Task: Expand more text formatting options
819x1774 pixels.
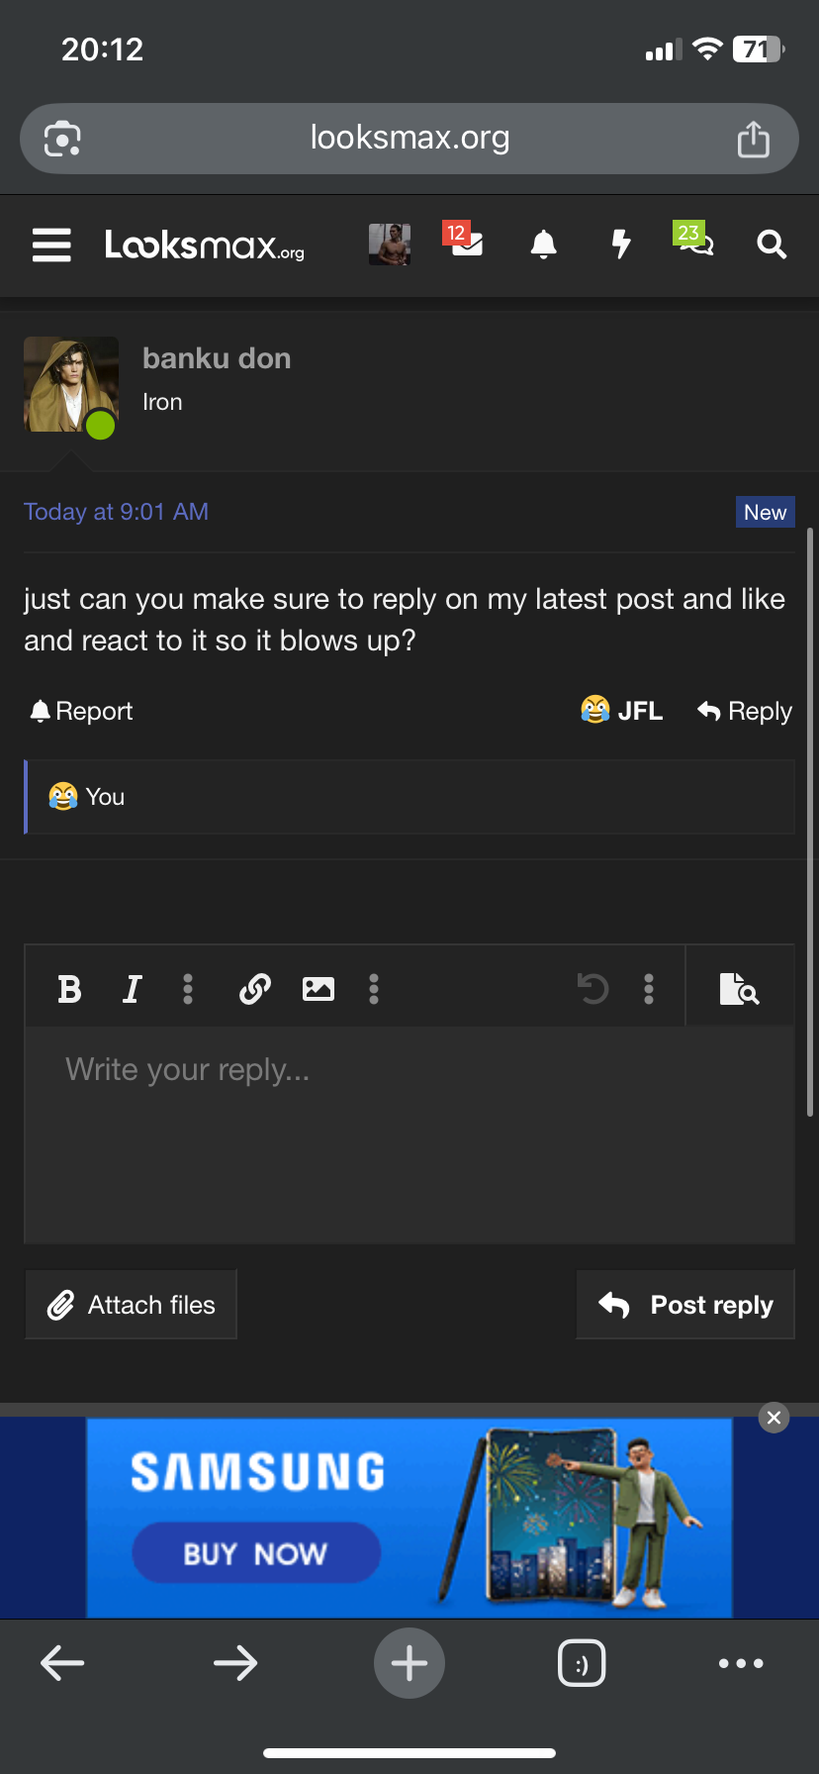Action: [188, 989]
